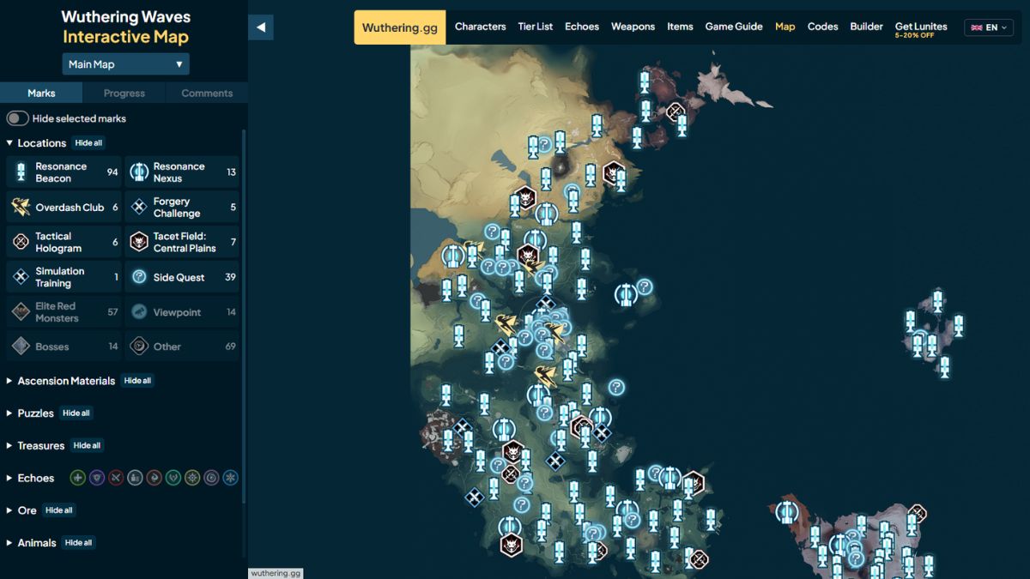Click the southernmost Tacet Field marker on mainland
This screenshot has width=1030, height=579.
tap(512, 545)
